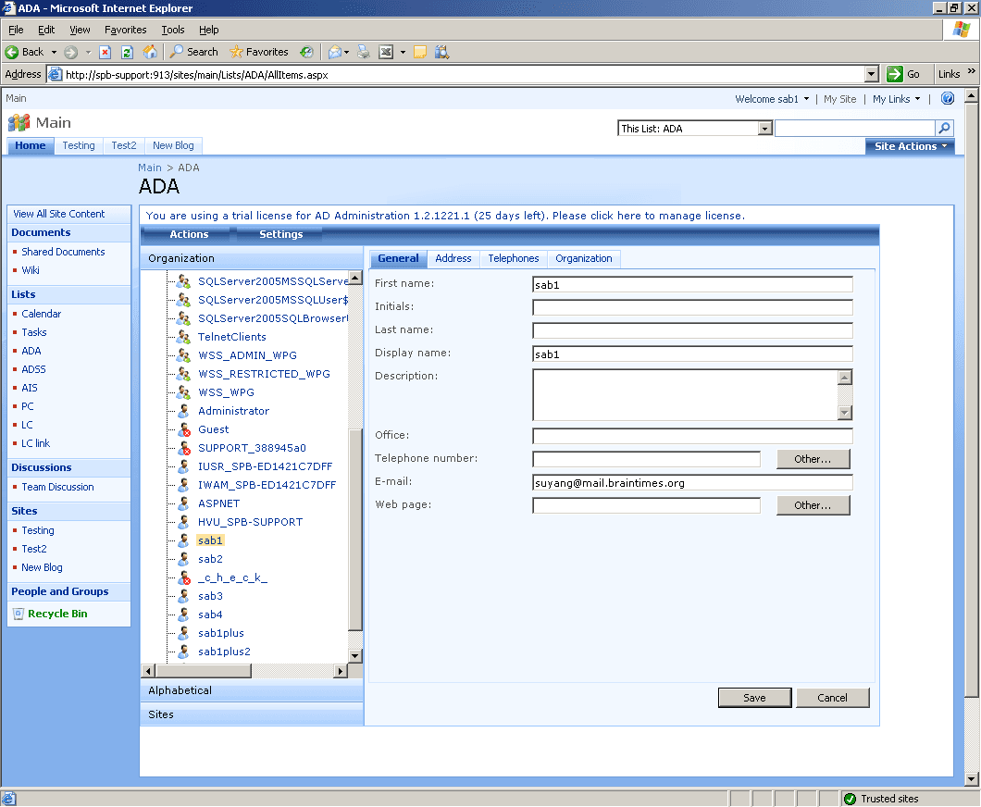The height and width of the screenshot is (807, 981).
Task: Refresh the page with green arrows icon
Action: tap(127, 52)
